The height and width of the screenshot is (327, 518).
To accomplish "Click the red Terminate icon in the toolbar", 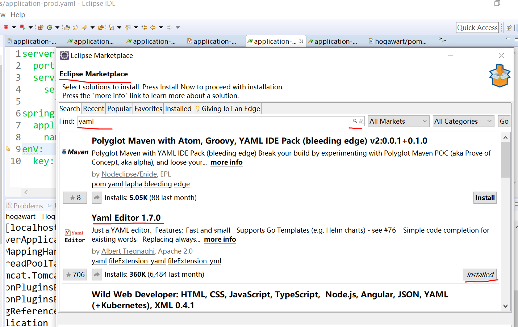I will point(6,27).
